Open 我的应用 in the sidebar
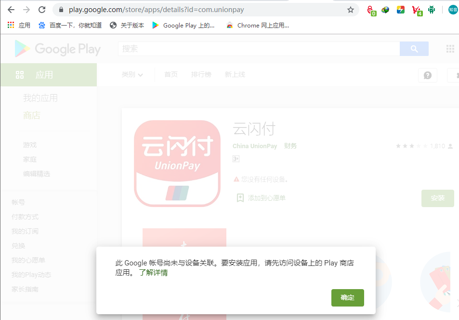Screen dimensions: 459x320 pos(40,98)
